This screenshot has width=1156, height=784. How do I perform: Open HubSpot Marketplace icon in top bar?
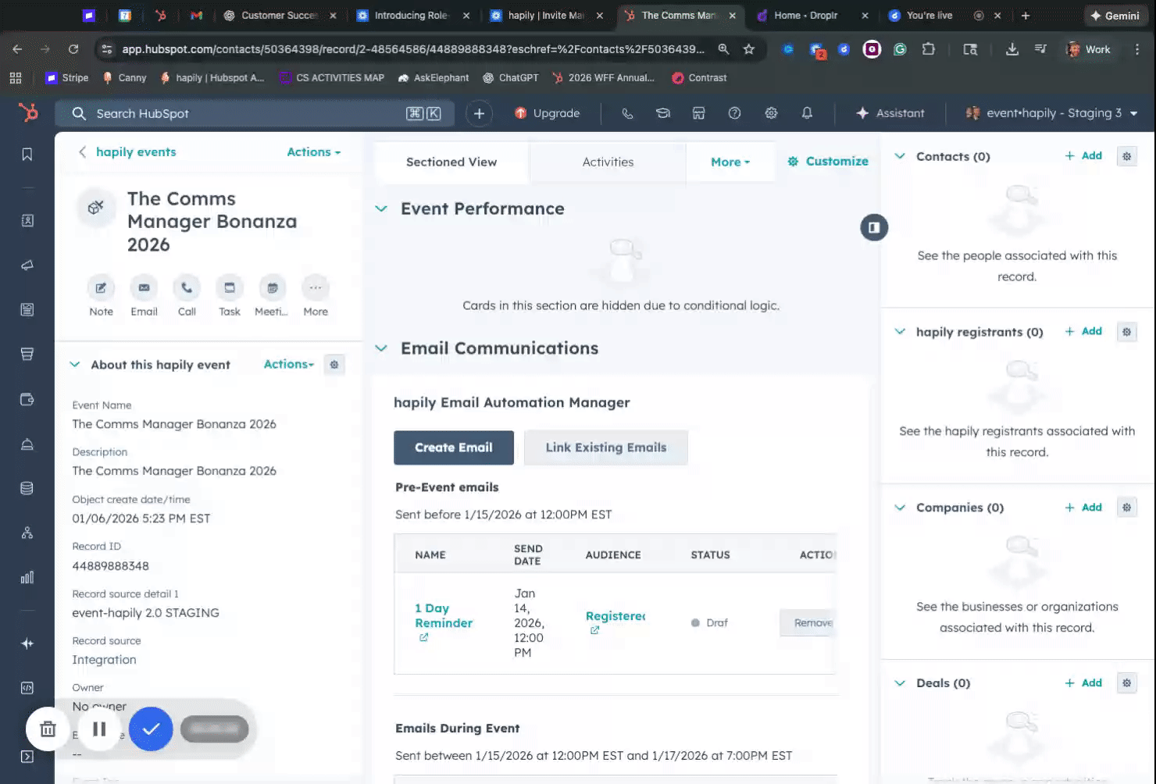click(698, 113)
